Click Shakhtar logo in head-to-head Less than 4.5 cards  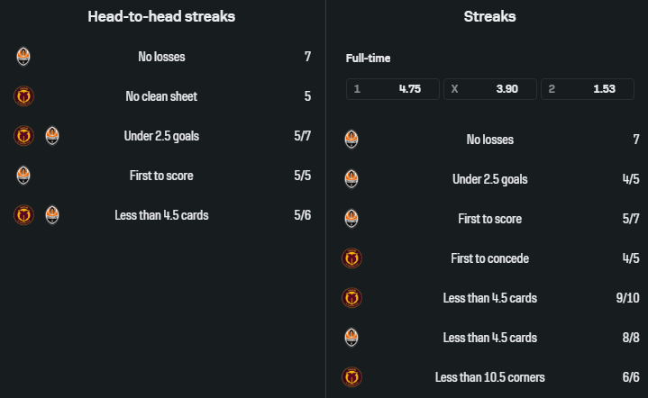(x=52, y=215)
